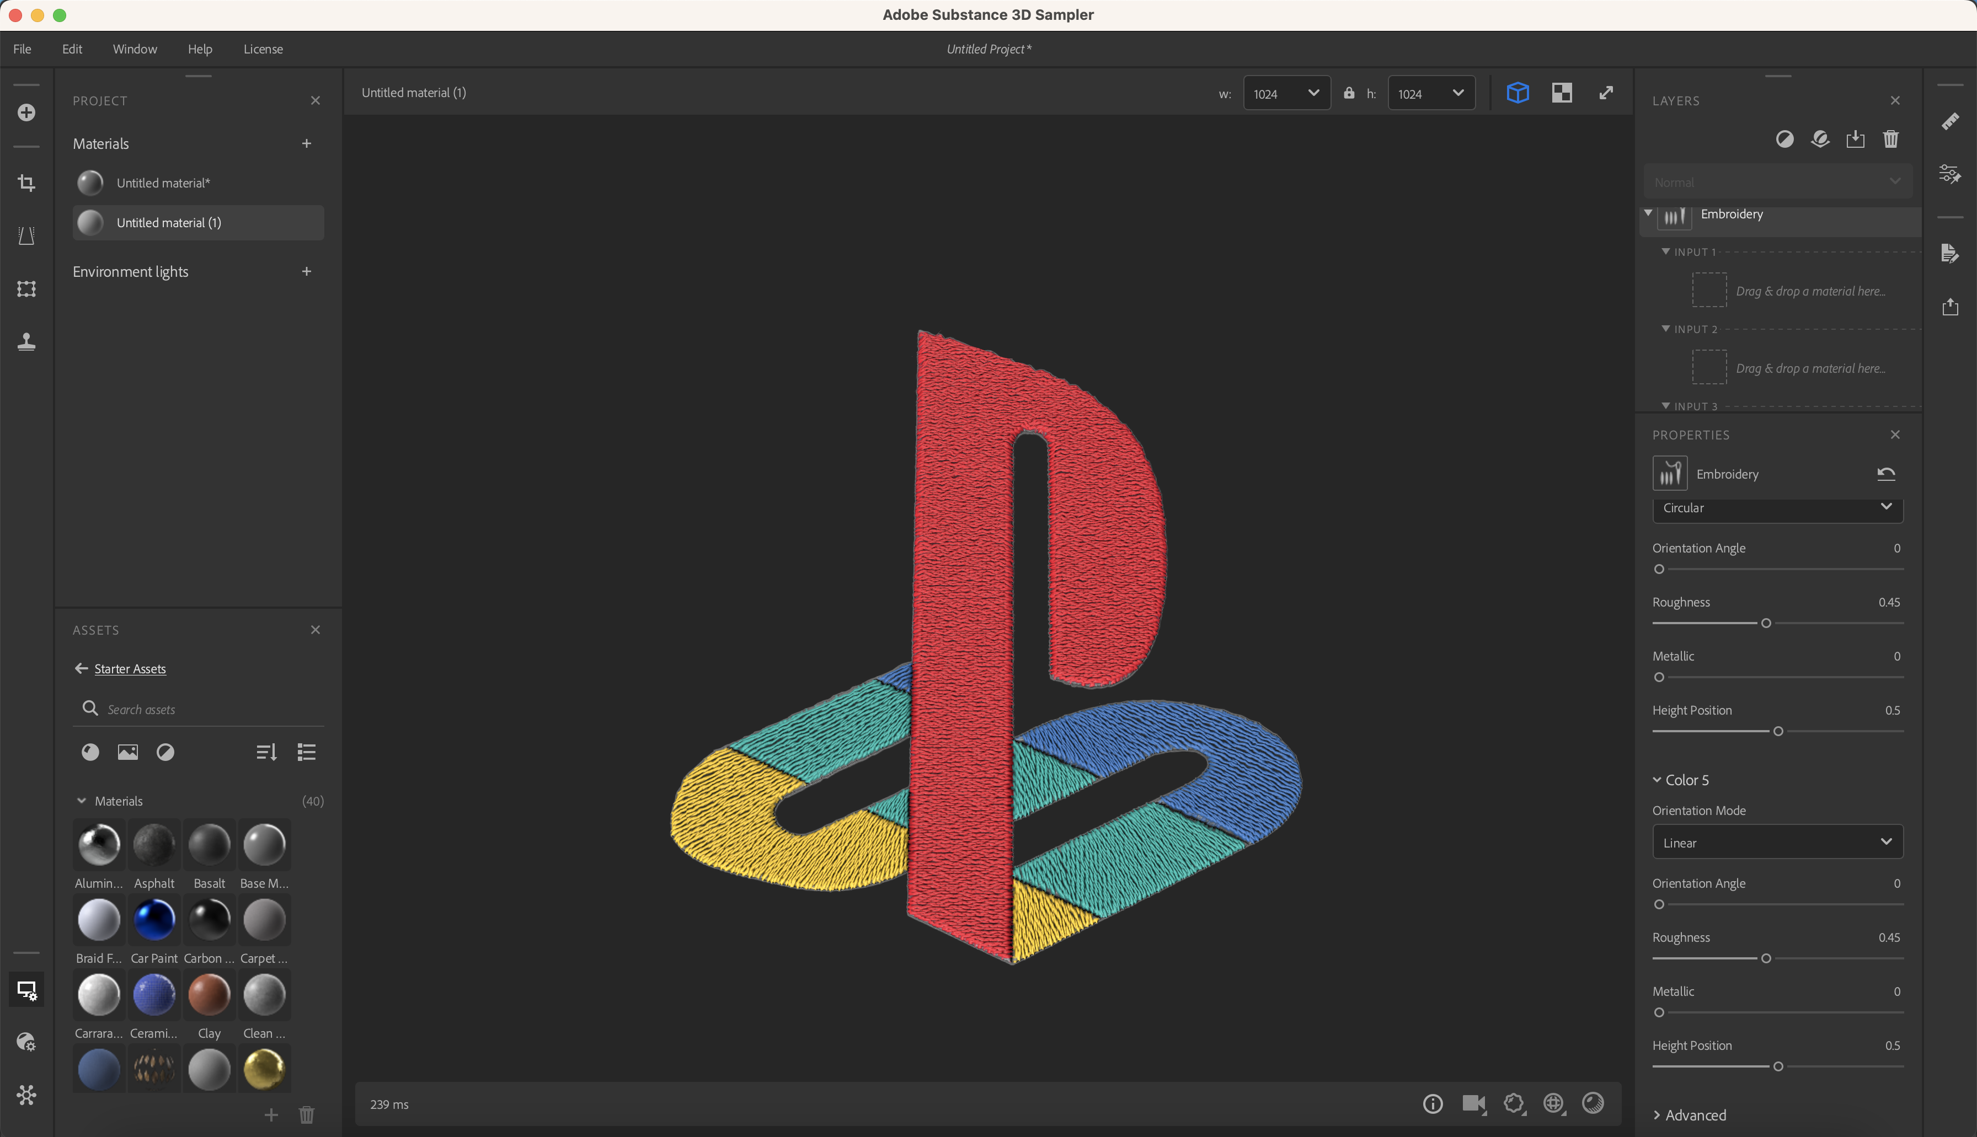This screenshot has height=1137, width=1977.
Task: Open the palette settings icon in bottom-left sidebar
Action: click(x=26, y=1042)
